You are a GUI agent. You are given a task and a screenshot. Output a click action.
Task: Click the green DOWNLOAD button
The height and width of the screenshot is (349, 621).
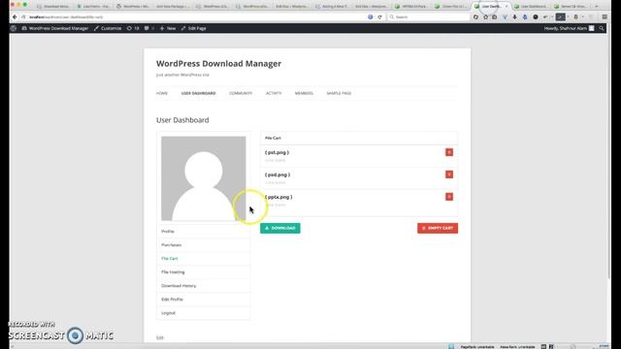tap(280, 229)
